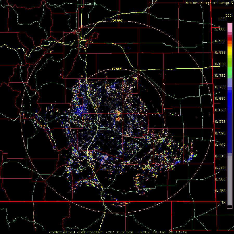Select the 0.467 scale value
This screenshot has width=234, height=234.
pos(220,145)
